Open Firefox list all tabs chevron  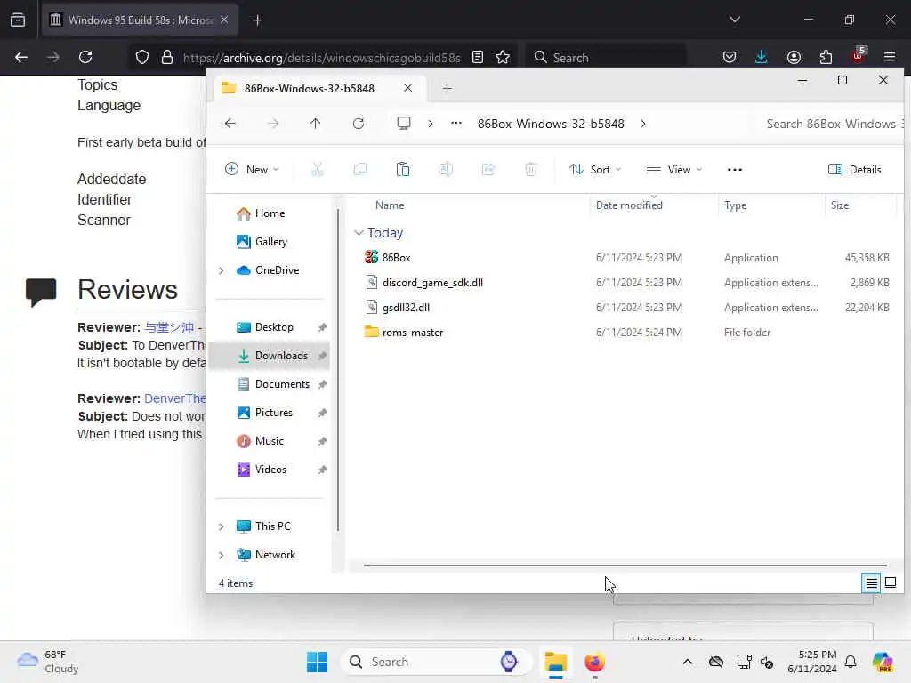click(x=734, y=20)
